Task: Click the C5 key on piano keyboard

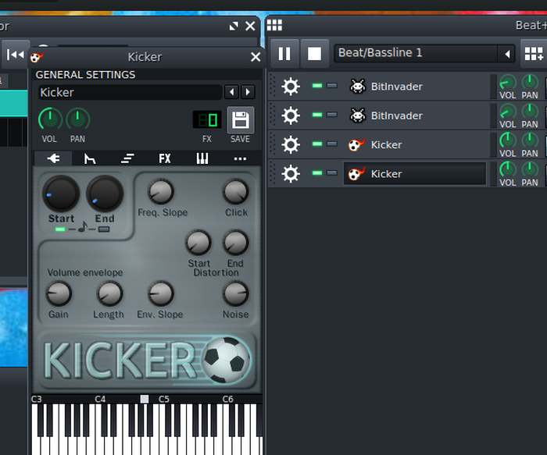Action: (163, 444)
